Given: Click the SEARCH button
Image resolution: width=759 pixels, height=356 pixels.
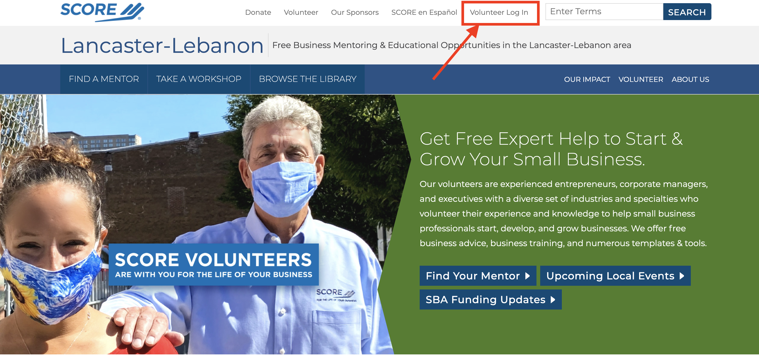Looking at the screenshot, I should pyautogui.click(x=687, y=12).
